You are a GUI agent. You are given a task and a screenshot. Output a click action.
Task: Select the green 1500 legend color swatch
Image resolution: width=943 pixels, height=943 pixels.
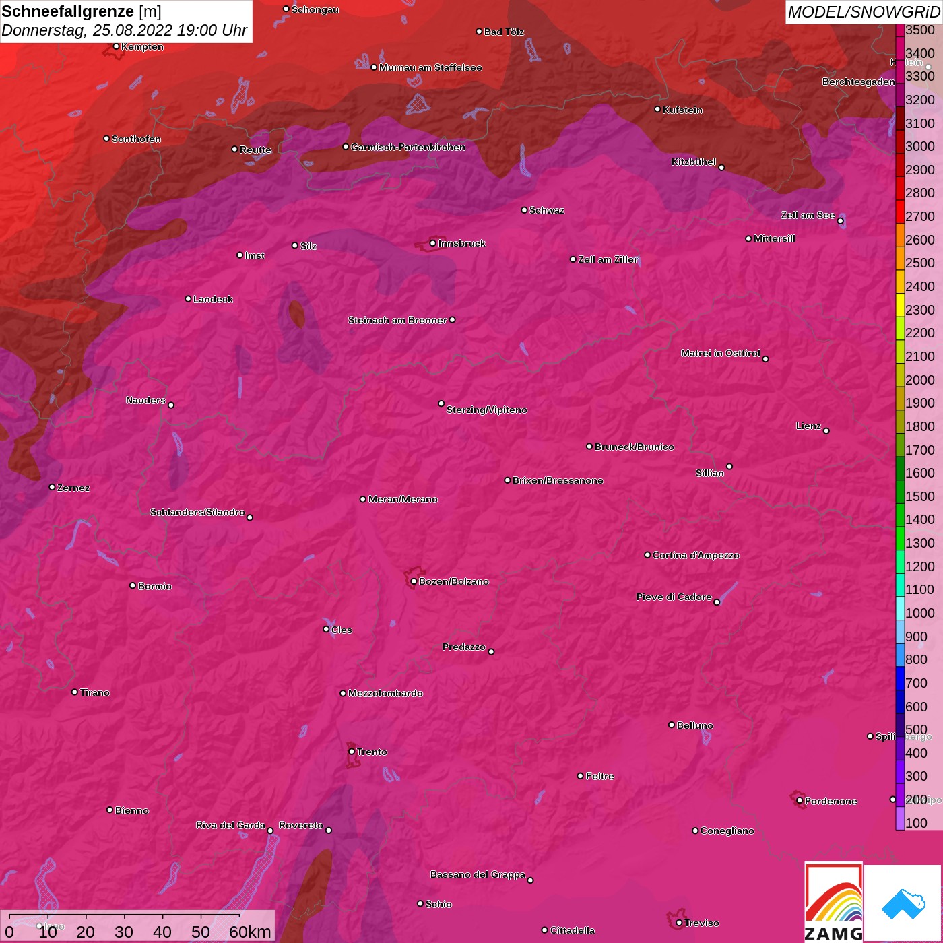click(900, 491)
